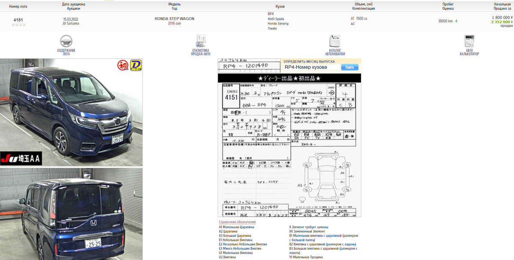Click the 31000 km mileage value
Image resolution: width=514 pixels, height=260 pixels.
445,21
